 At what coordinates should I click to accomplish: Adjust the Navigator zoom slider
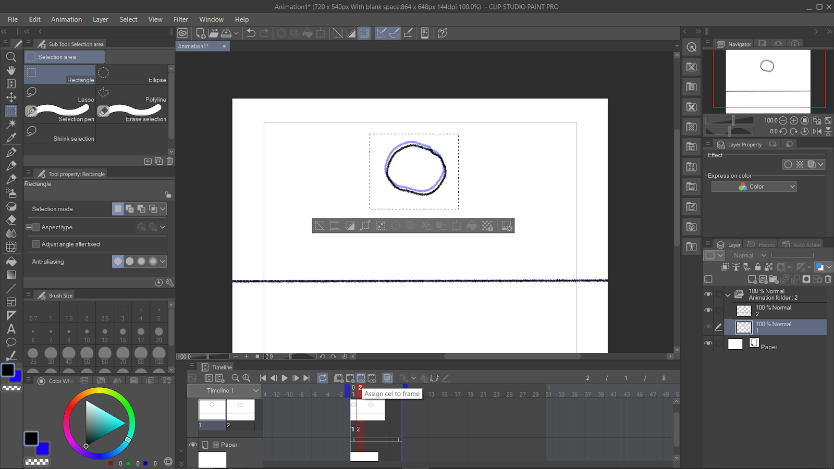[x=729, y=120]
